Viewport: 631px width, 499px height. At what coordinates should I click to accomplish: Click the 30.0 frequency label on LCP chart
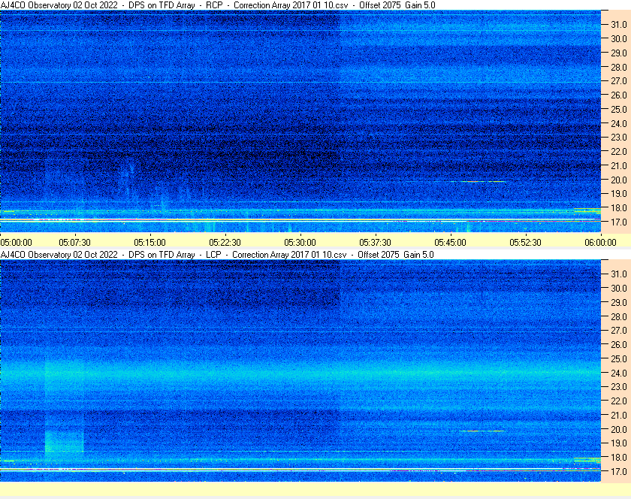click(619, 289)
